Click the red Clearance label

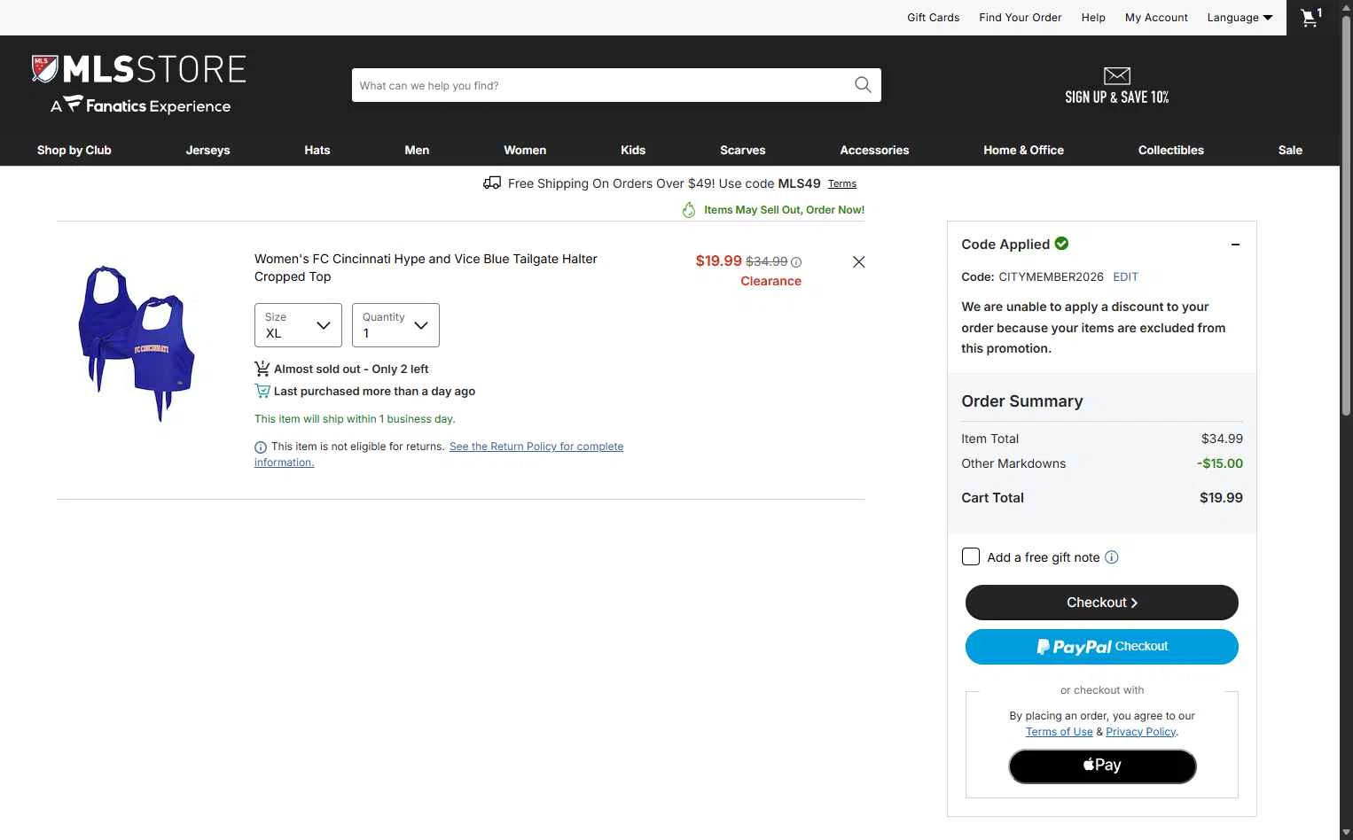point(770,281)
